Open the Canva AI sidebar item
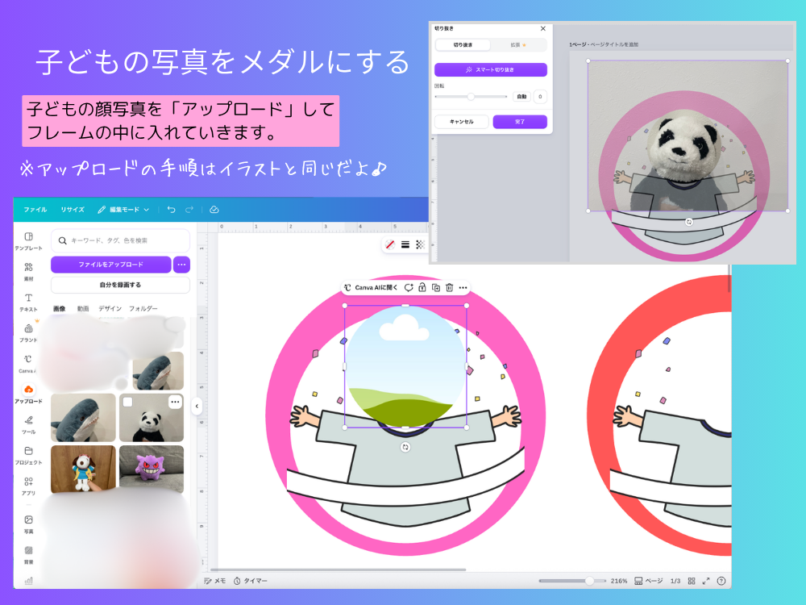The height and width of the screenshot is (605, 806). tap(28, 363)
